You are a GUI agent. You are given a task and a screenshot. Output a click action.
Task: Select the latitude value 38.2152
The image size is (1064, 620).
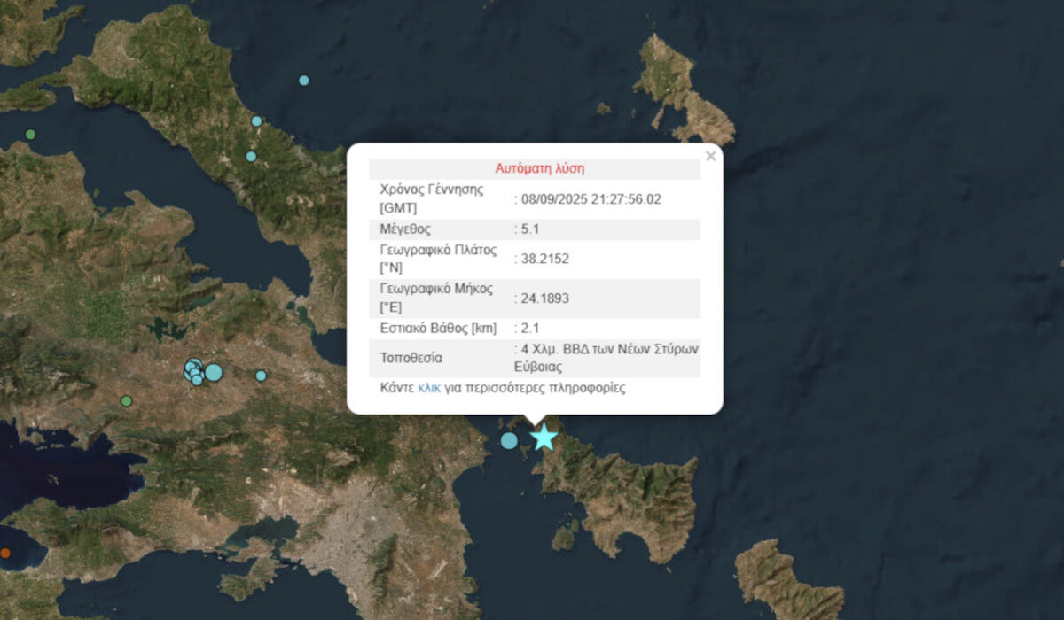pyautogui.click(x=542, y=260)
